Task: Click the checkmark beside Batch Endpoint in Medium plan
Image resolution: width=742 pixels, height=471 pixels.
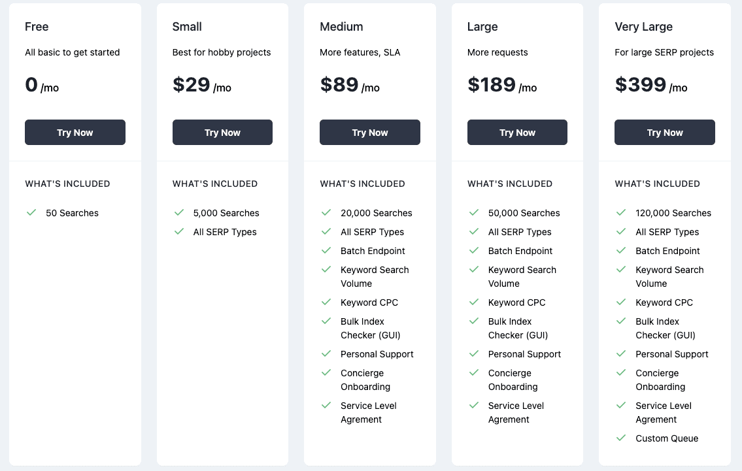Action: click(326, 251)
